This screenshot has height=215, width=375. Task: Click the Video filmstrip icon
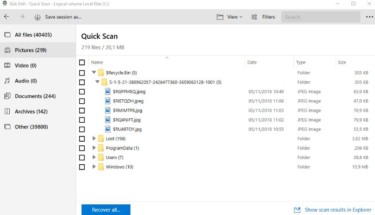(8, 65)
